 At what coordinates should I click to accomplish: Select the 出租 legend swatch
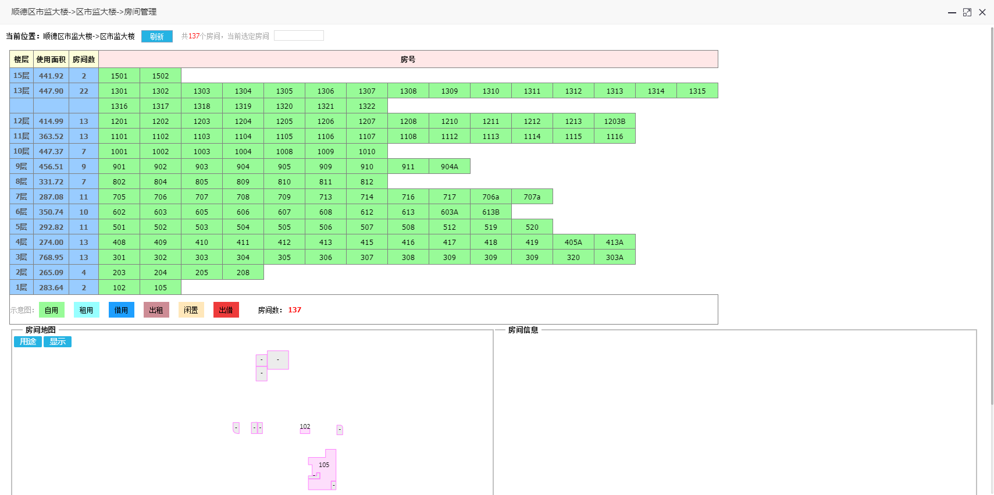click(156, 310)
